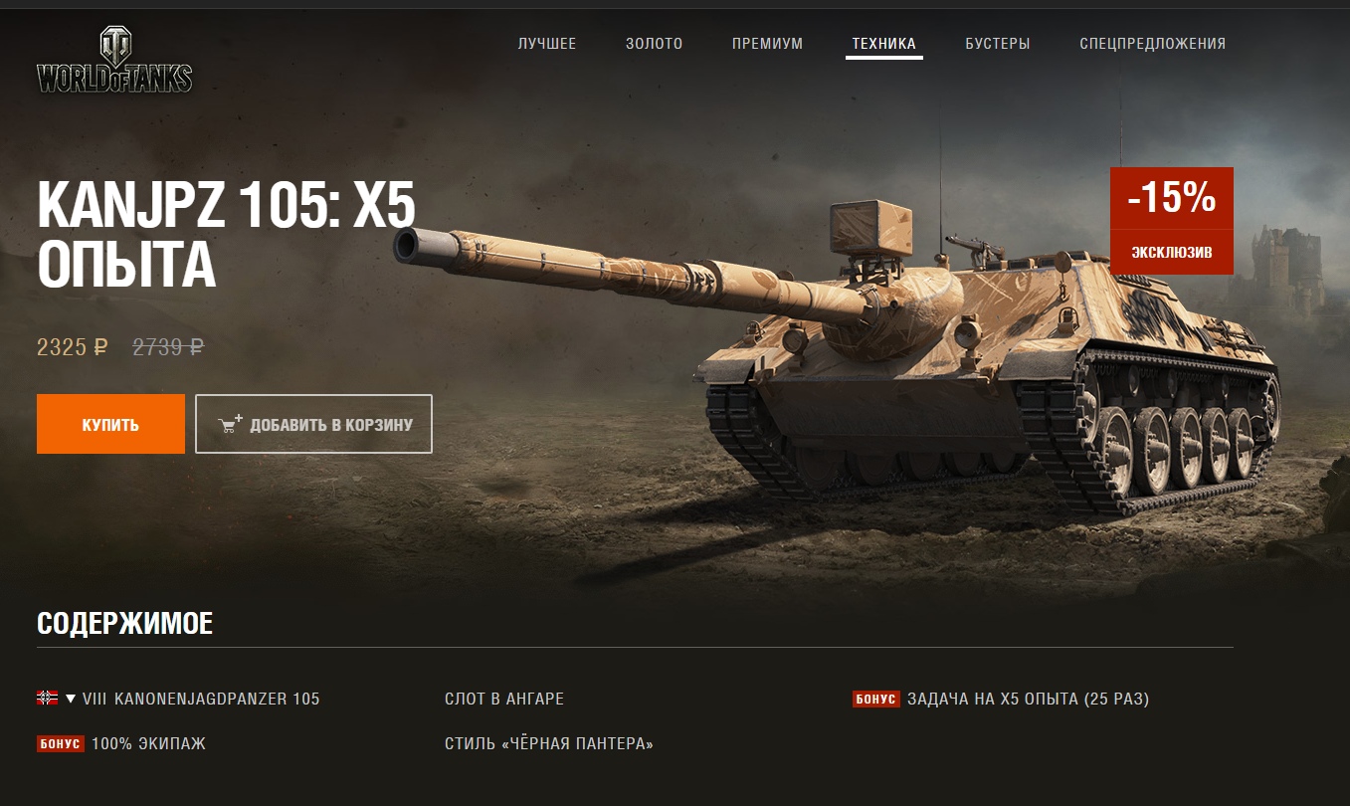Open Спецпредложения in the top menu

click(1153, 44)
